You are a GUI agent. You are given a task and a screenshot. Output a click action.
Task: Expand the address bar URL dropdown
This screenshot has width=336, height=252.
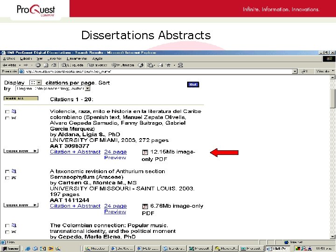(295, 71)
